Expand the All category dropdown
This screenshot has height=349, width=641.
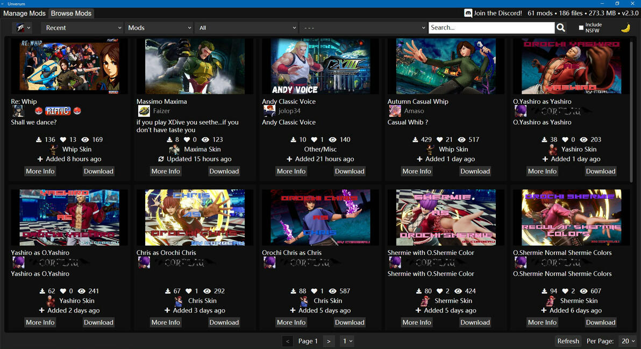[x=246, y=28]
